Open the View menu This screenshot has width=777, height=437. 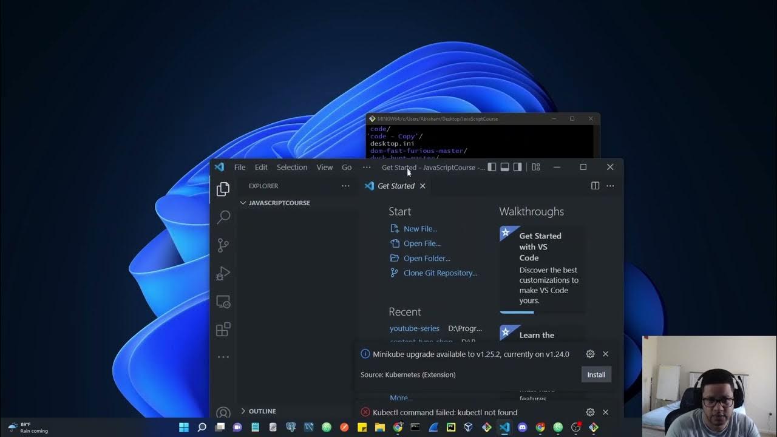click(325, 167)
